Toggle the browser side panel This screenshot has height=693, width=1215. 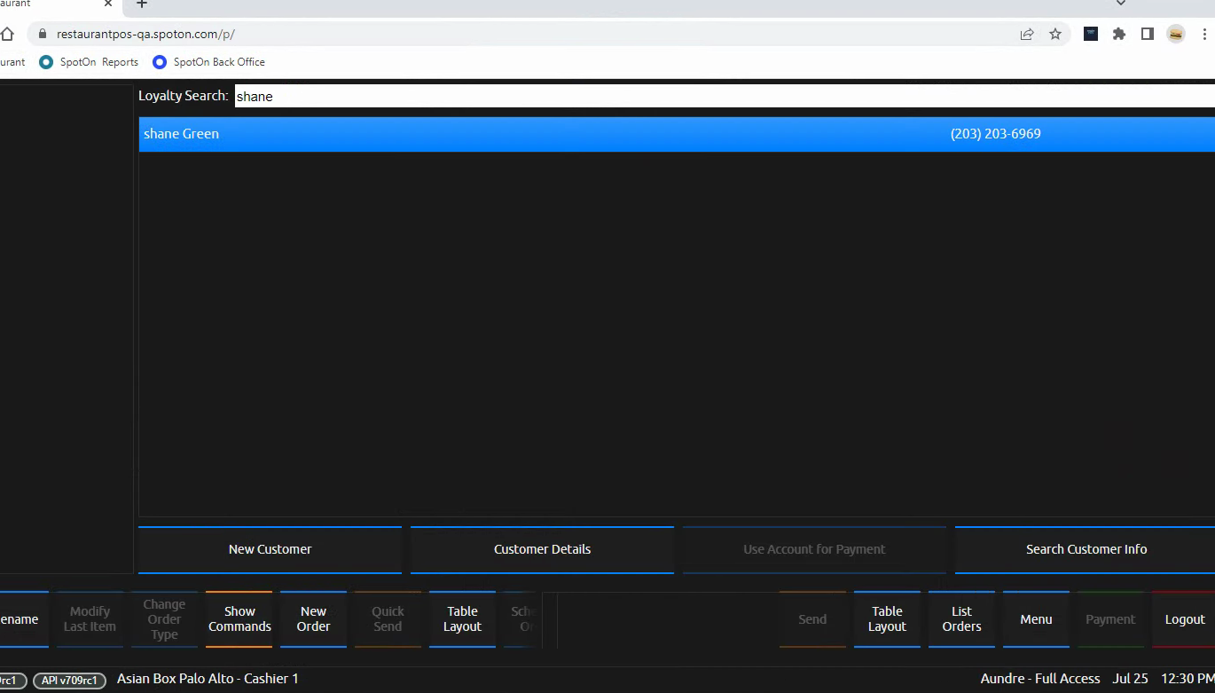1148,34
